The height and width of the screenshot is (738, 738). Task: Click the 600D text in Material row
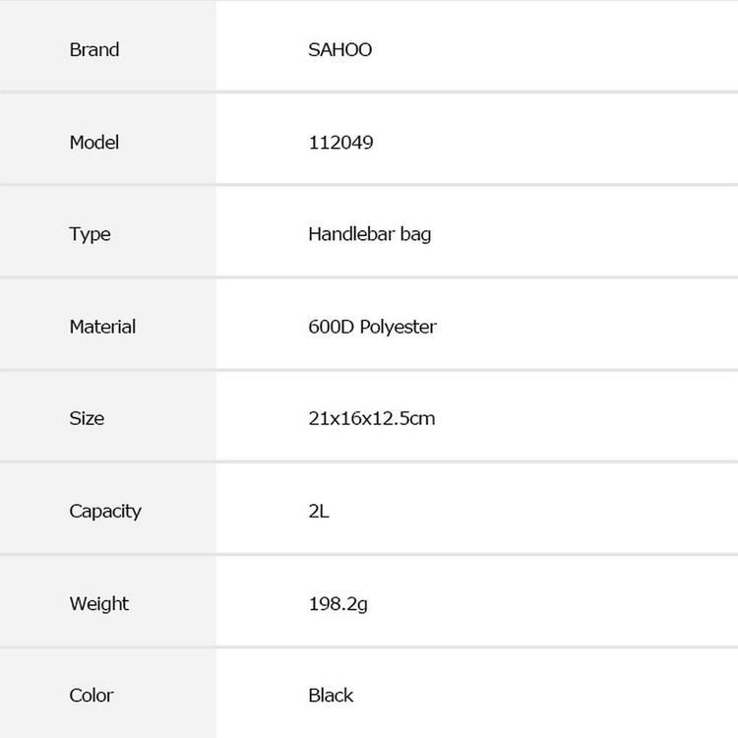pos(332,327)
